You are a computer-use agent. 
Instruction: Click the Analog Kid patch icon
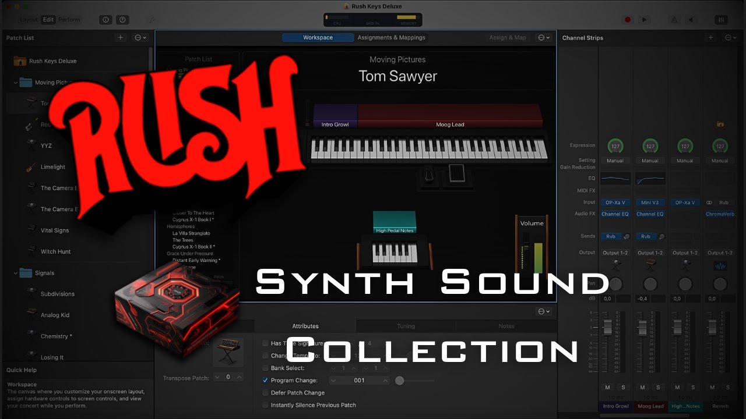tap(31, 315)
